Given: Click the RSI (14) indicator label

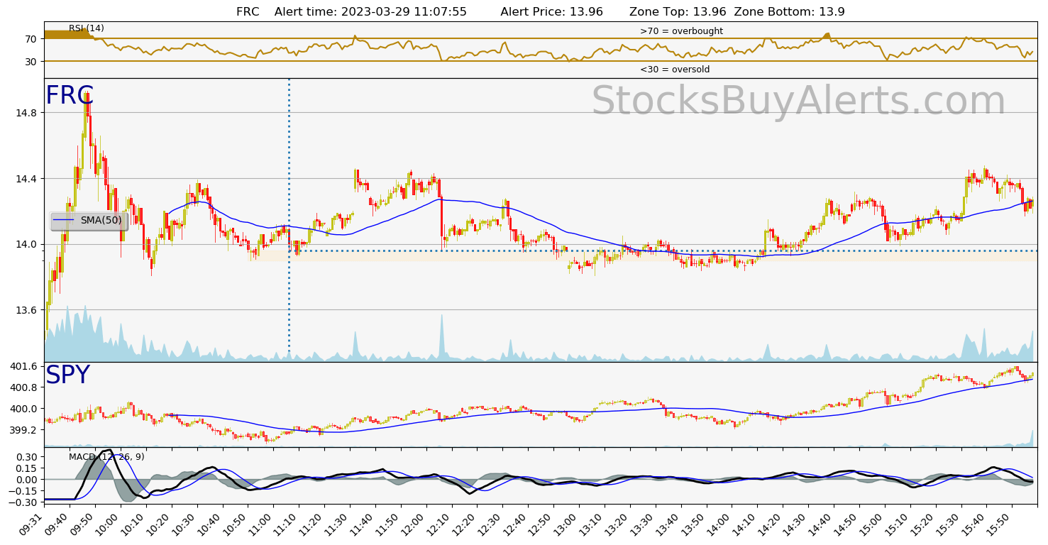Looking at the screenshot, I should 87,28.
